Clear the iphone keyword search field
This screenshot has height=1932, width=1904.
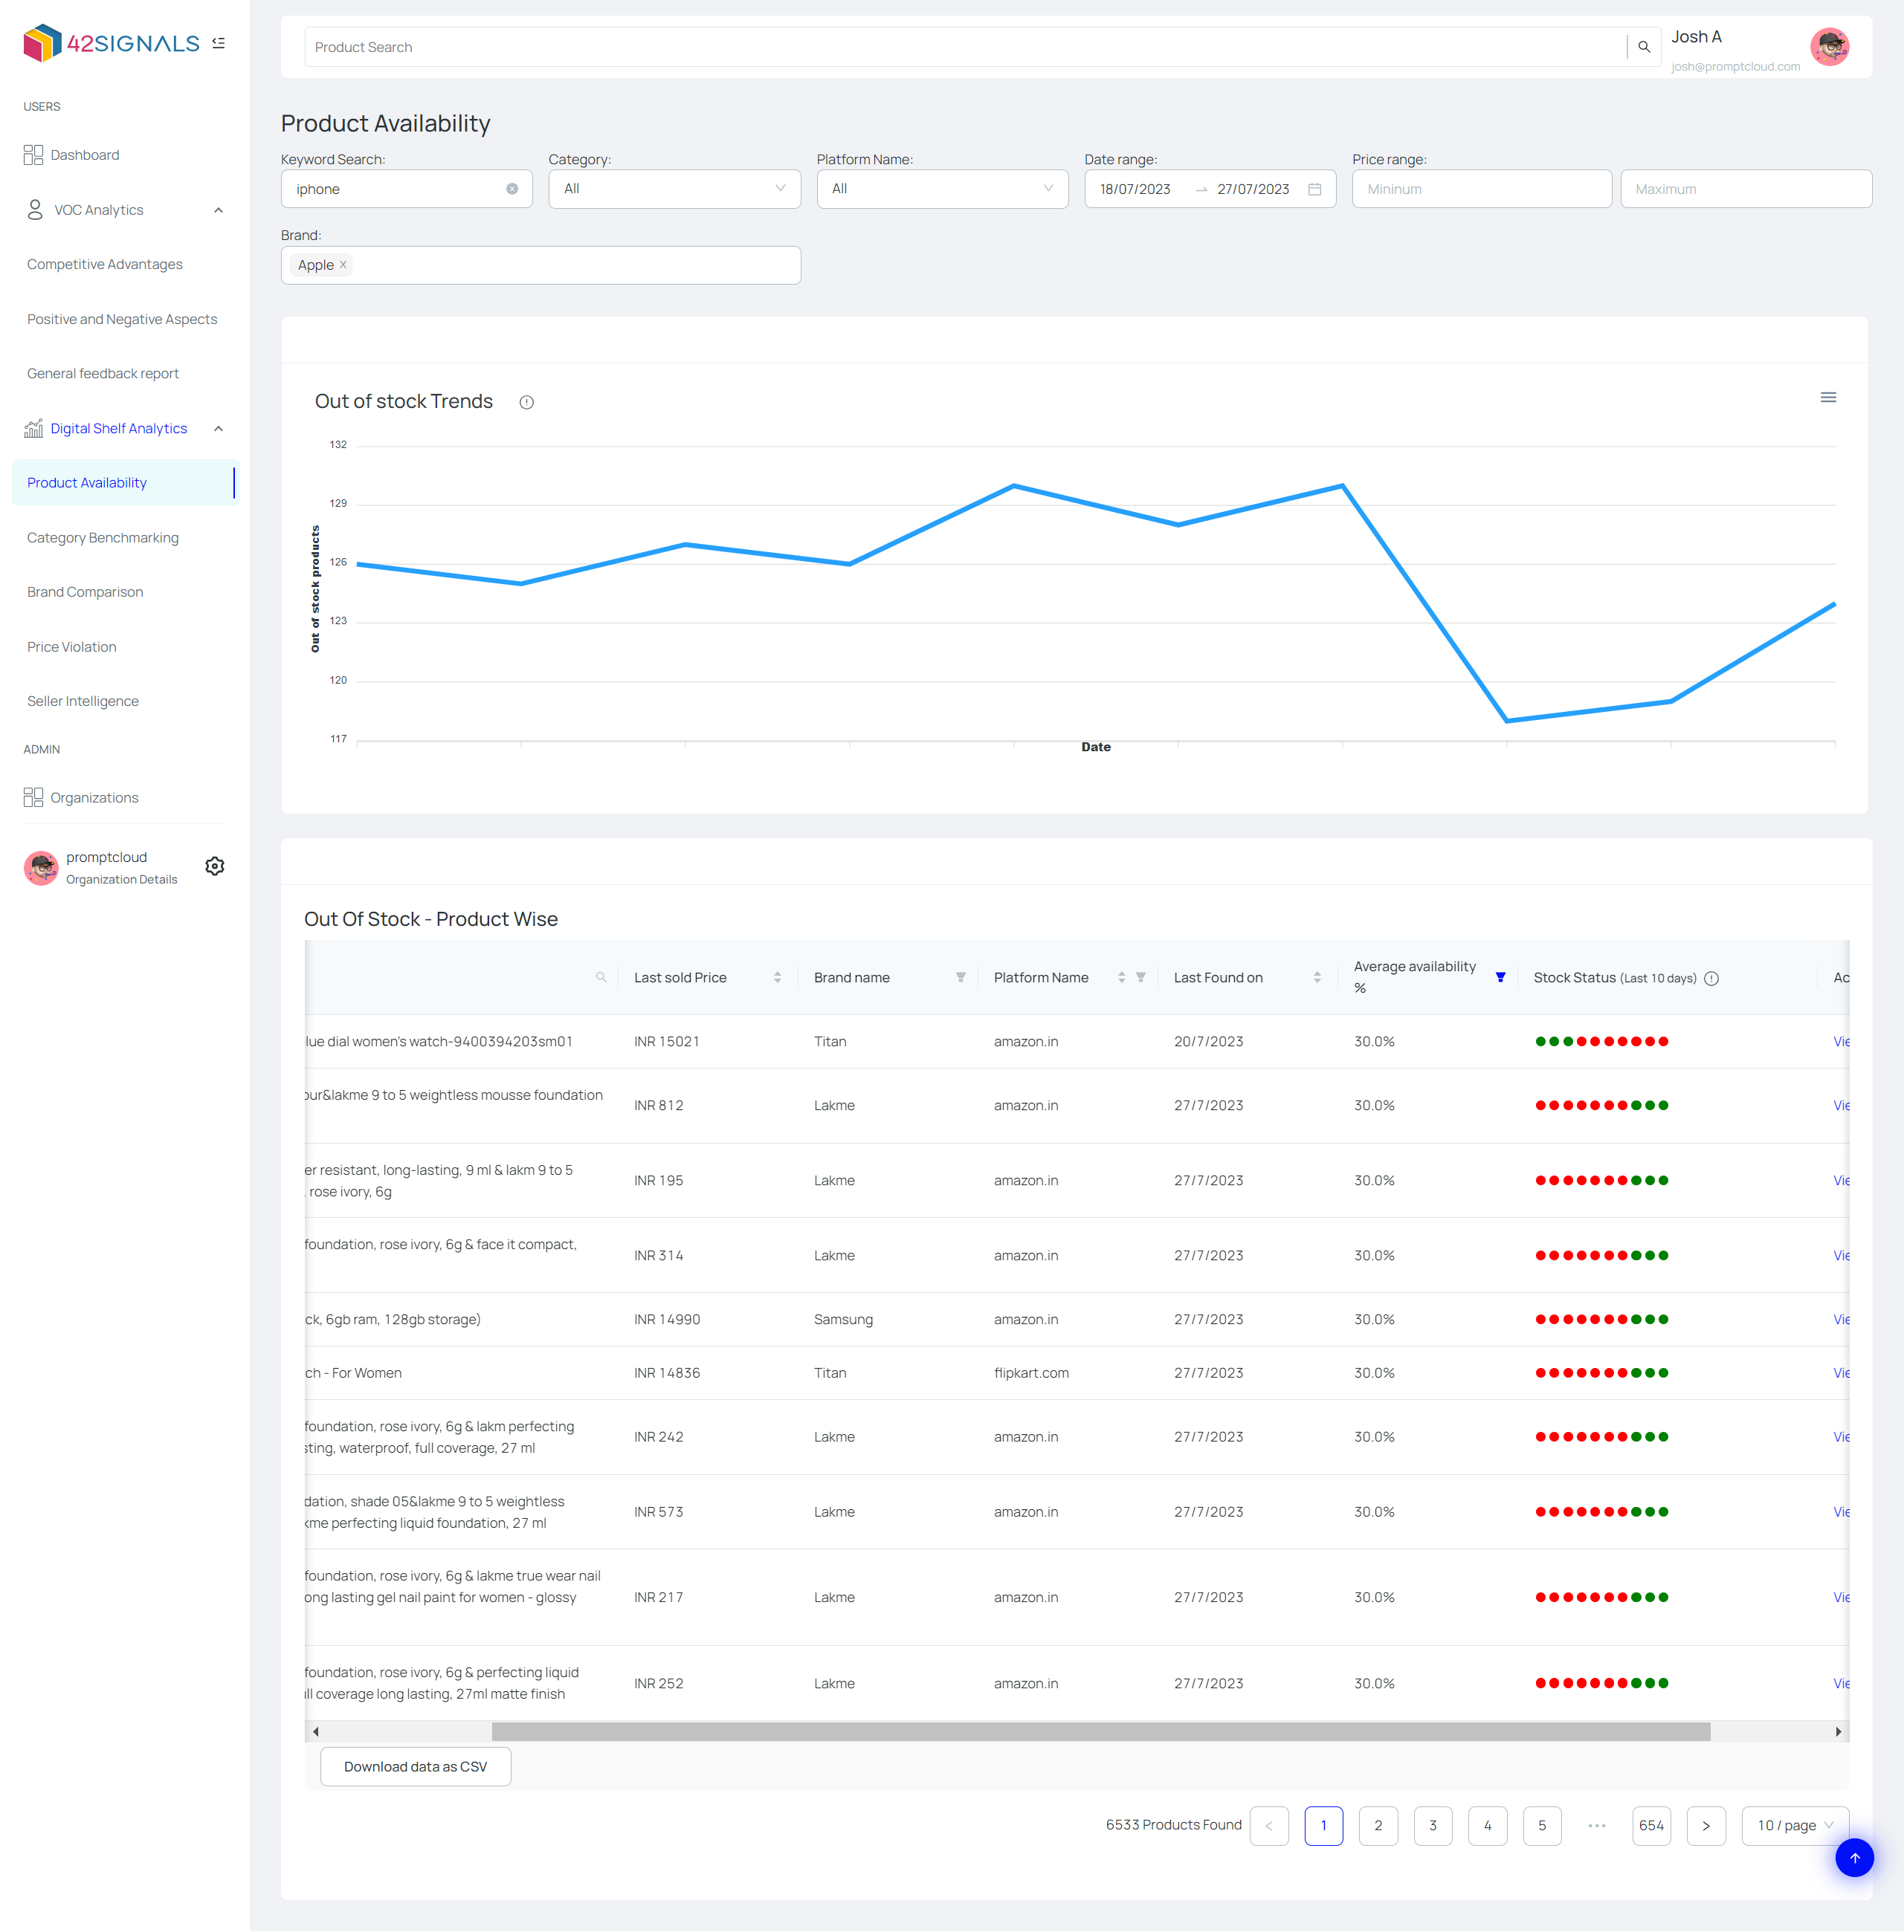pyautogui.click(x=512, y=189)
